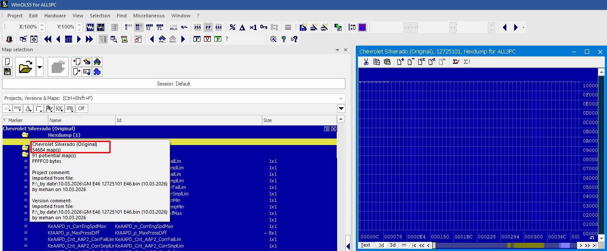
Task: Sort by the Name column header
Action: click(x=82, y=120)
